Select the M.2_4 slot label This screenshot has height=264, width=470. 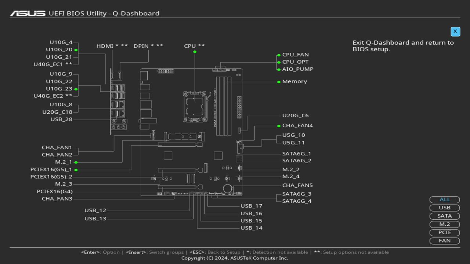(x=291, y=176)
